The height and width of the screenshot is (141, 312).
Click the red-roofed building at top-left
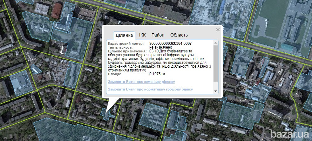point(57,10)
